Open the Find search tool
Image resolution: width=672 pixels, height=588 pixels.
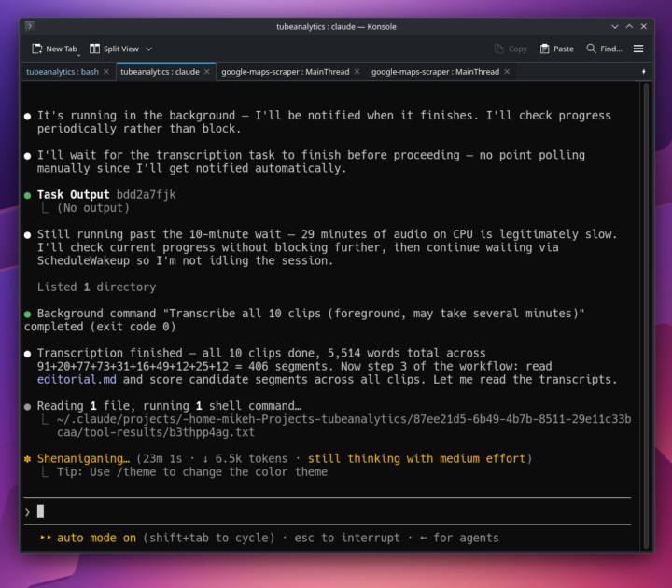604,49
